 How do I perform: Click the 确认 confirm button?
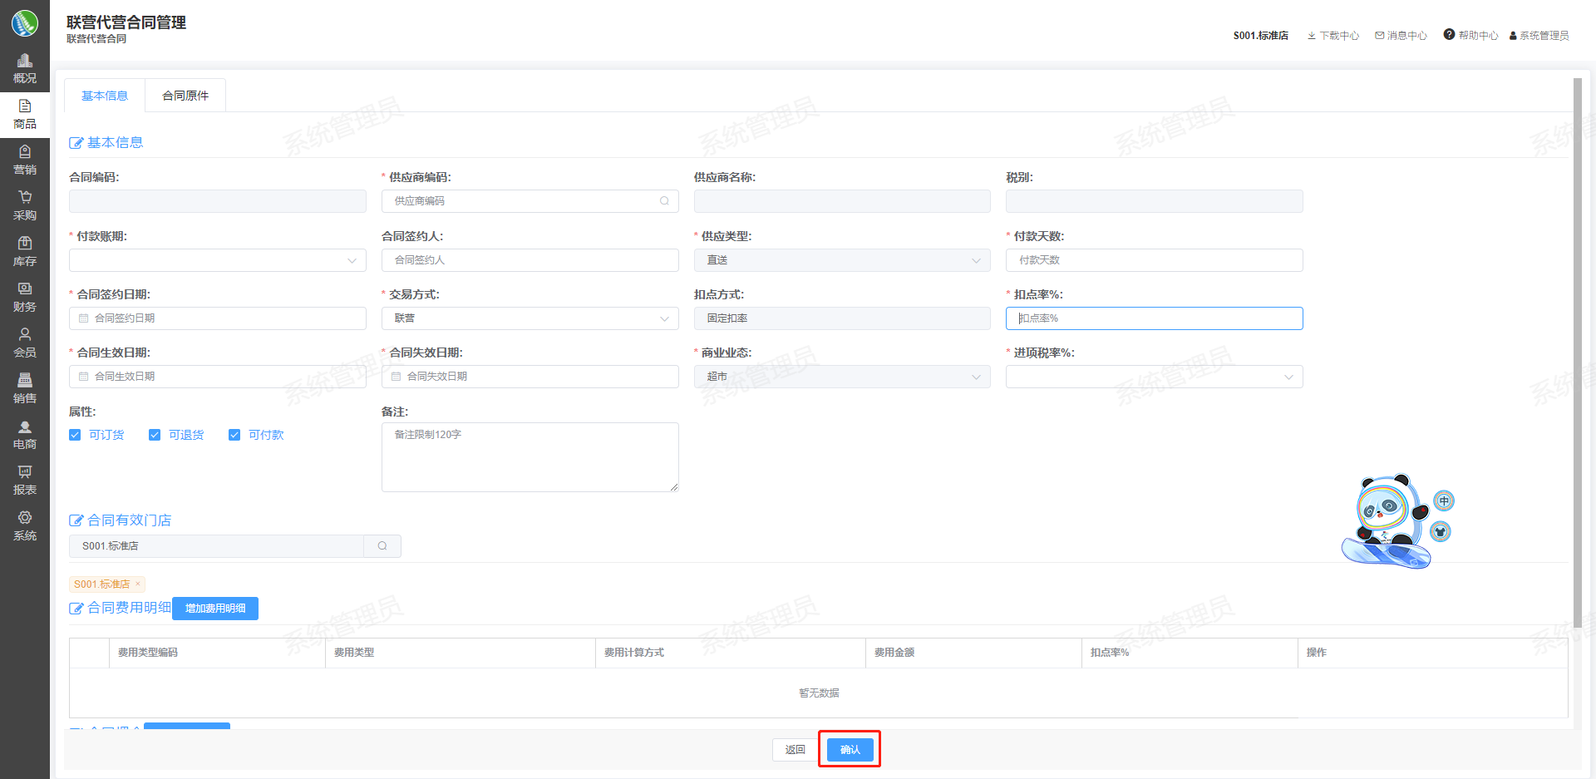pos(850,750)
